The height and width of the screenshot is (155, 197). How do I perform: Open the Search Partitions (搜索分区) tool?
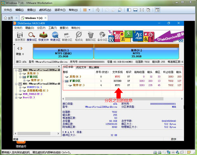coord(32,36)
